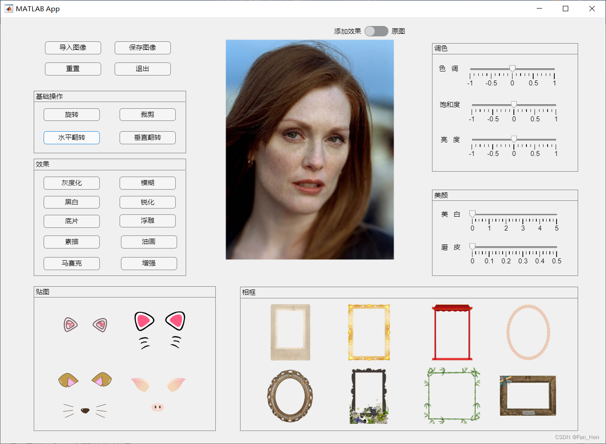Close the MATLAB App window
The width and height of the screenshot is (606, 444).
pyautogui.click(x=592, y=9)
